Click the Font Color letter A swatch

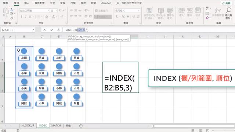tap(53, 16)
